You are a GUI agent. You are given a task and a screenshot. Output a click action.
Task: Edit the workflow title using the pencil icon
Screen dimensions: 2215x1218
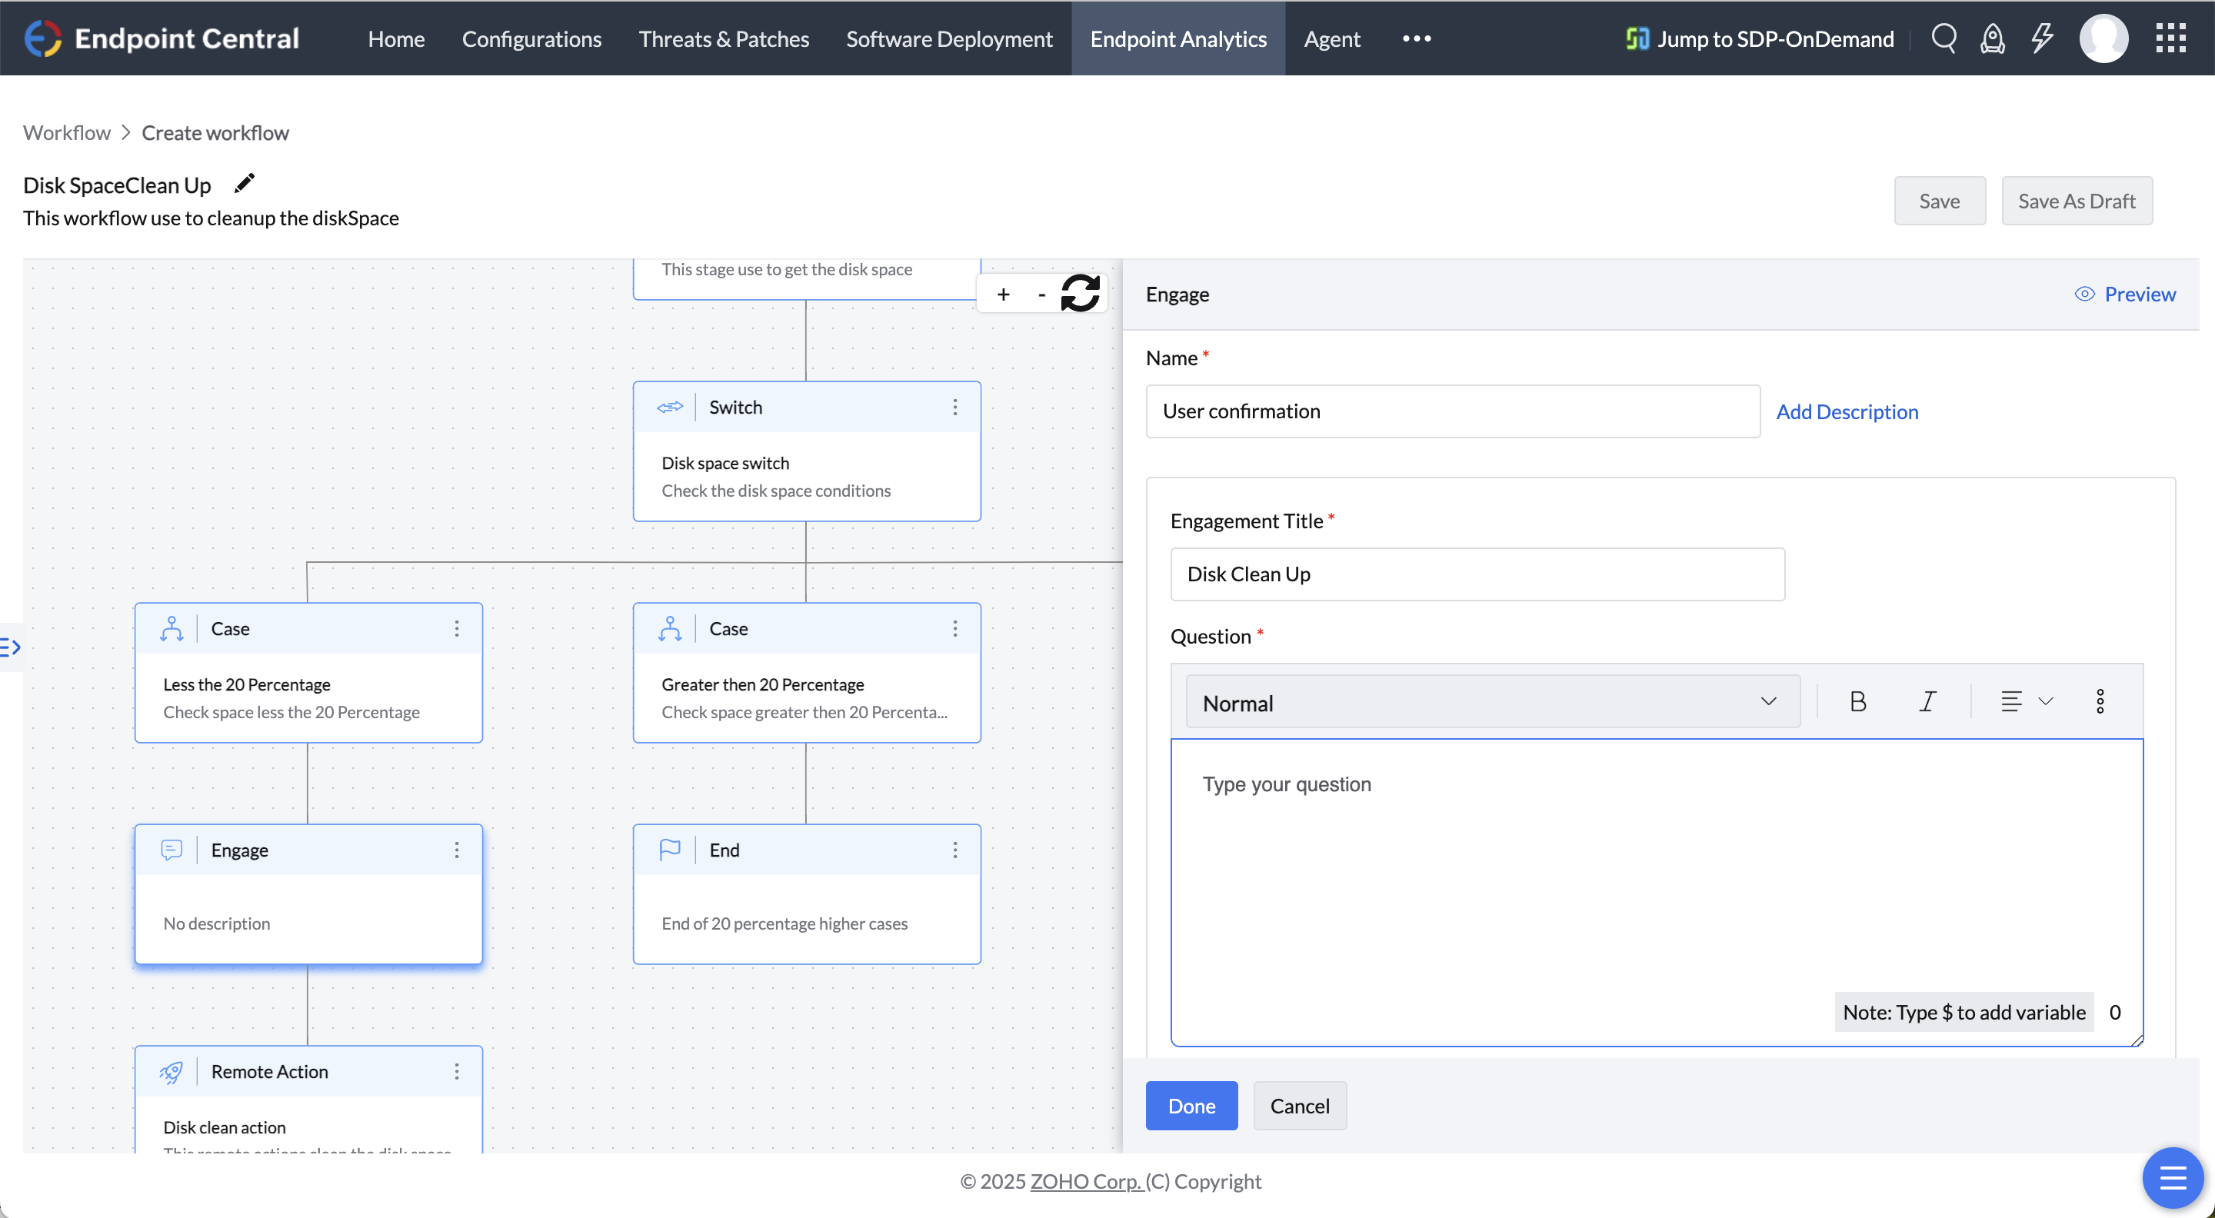(x=245, y=182)
